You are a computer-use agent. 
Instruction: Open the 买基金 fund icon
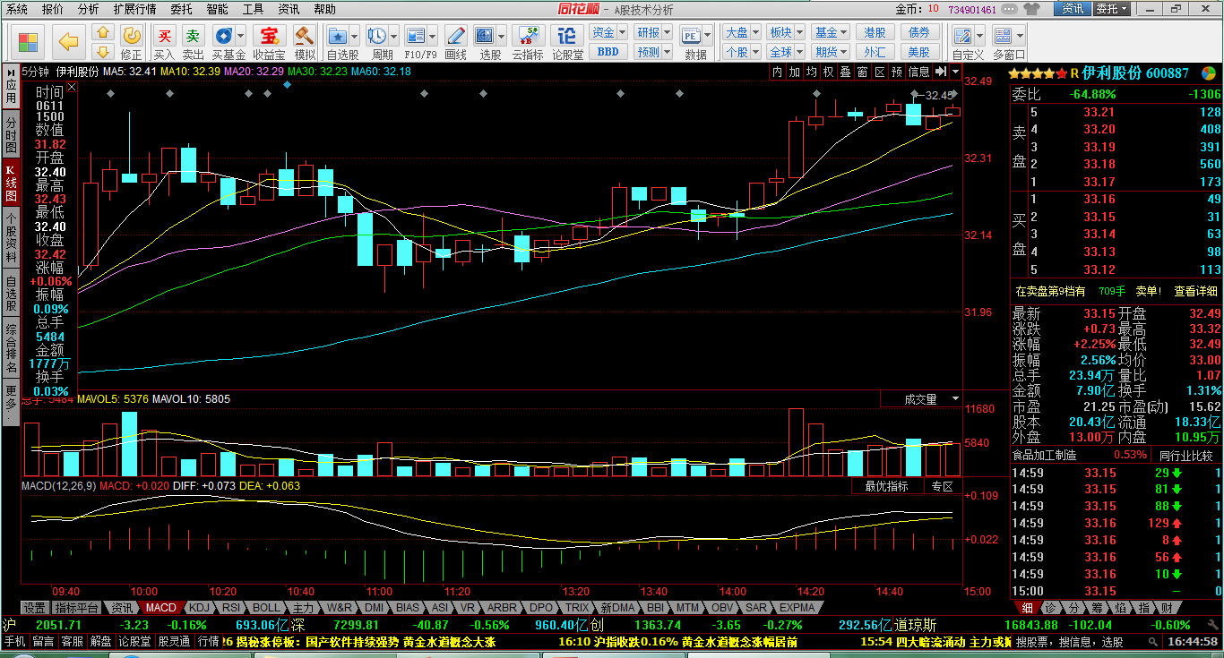pyautogui.click(x=223, y=36)
